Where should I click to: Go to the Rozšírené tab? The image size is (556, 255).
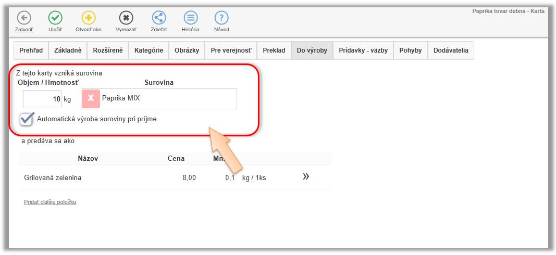tap(107, 50)
